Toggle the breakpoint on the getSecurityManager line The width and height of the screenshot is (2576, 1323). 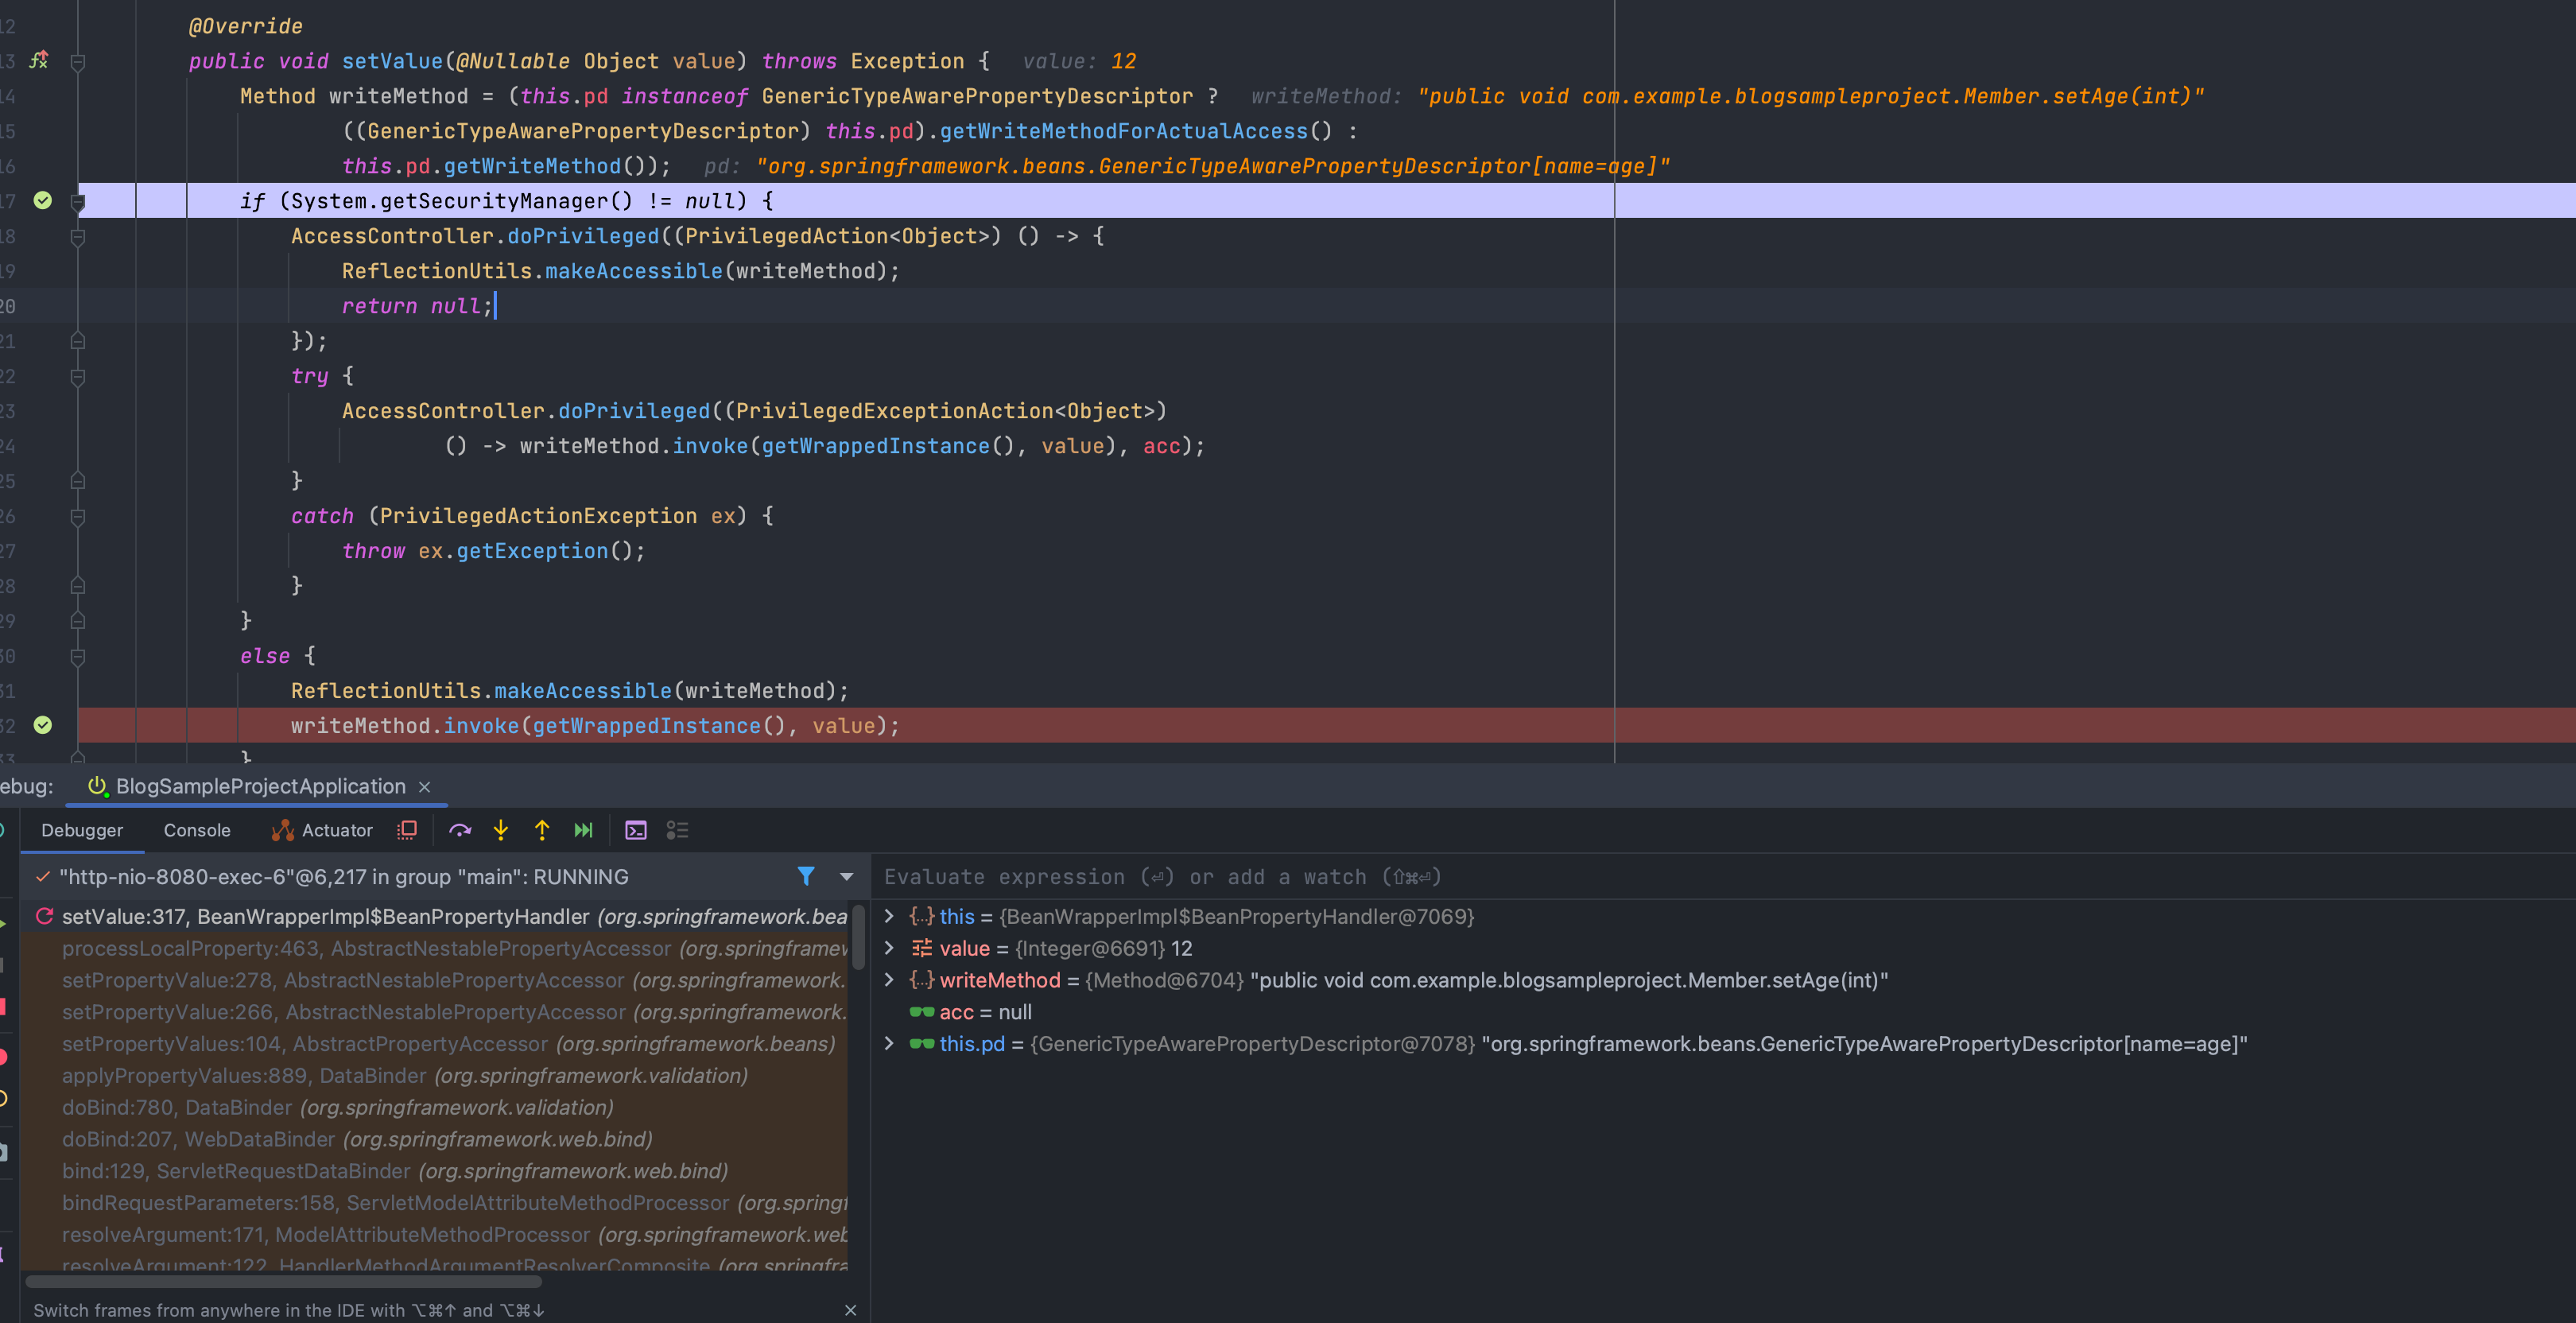point(43,200)
